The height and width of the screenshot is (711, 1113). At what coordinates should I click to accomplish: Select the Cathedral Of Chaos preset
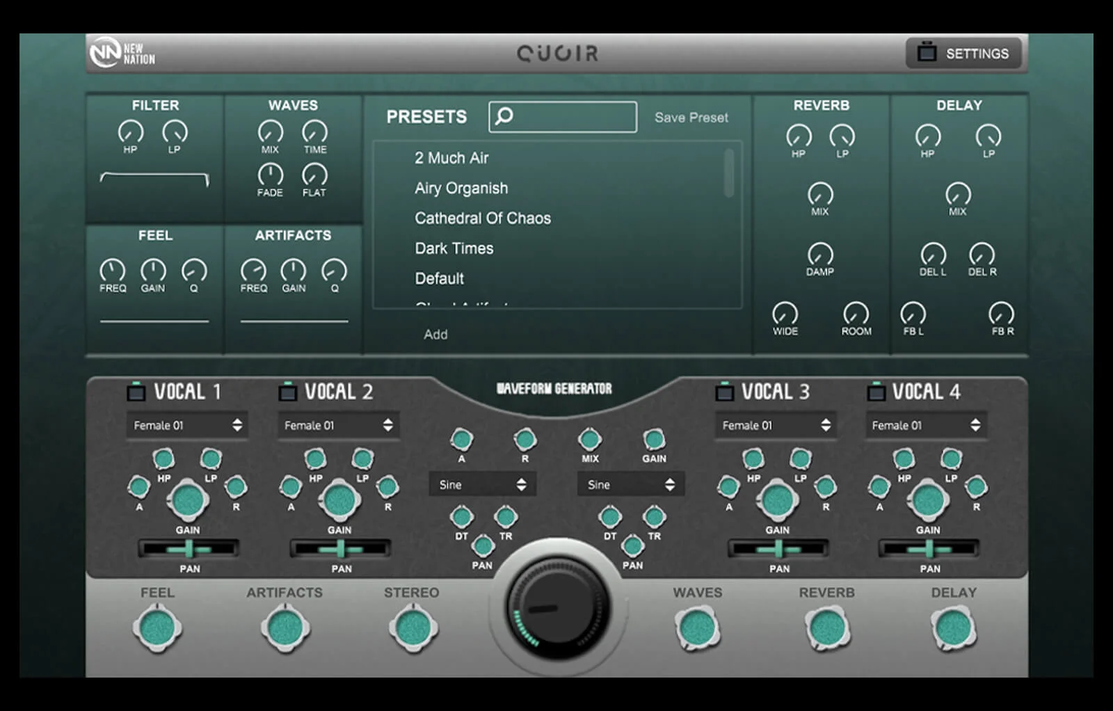483,218
